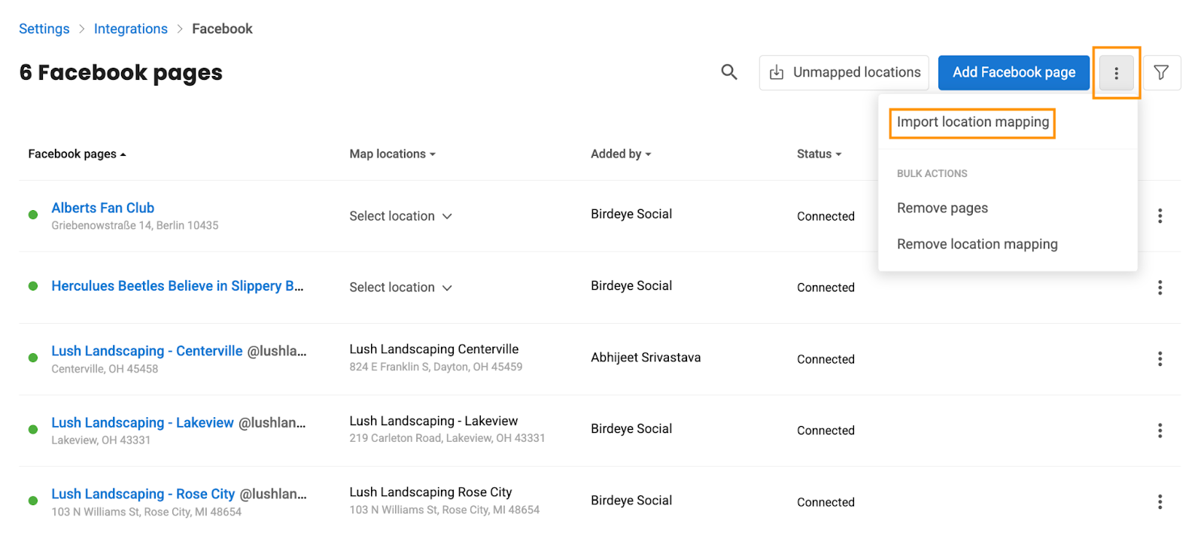Viewport: 1204px width, 533px height.
Task: Expand Select location for Alberts Fan Club
Action: (400, 216)
